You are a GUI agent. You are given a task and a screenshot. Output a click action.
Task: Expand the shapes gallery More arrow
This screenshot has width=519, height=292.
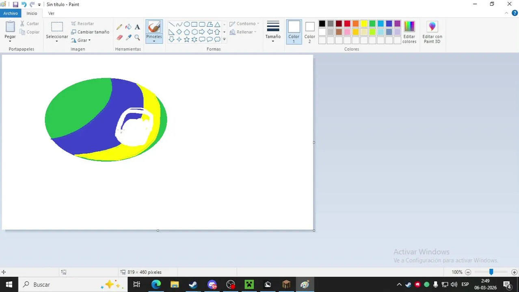click(x=224, y=40)
